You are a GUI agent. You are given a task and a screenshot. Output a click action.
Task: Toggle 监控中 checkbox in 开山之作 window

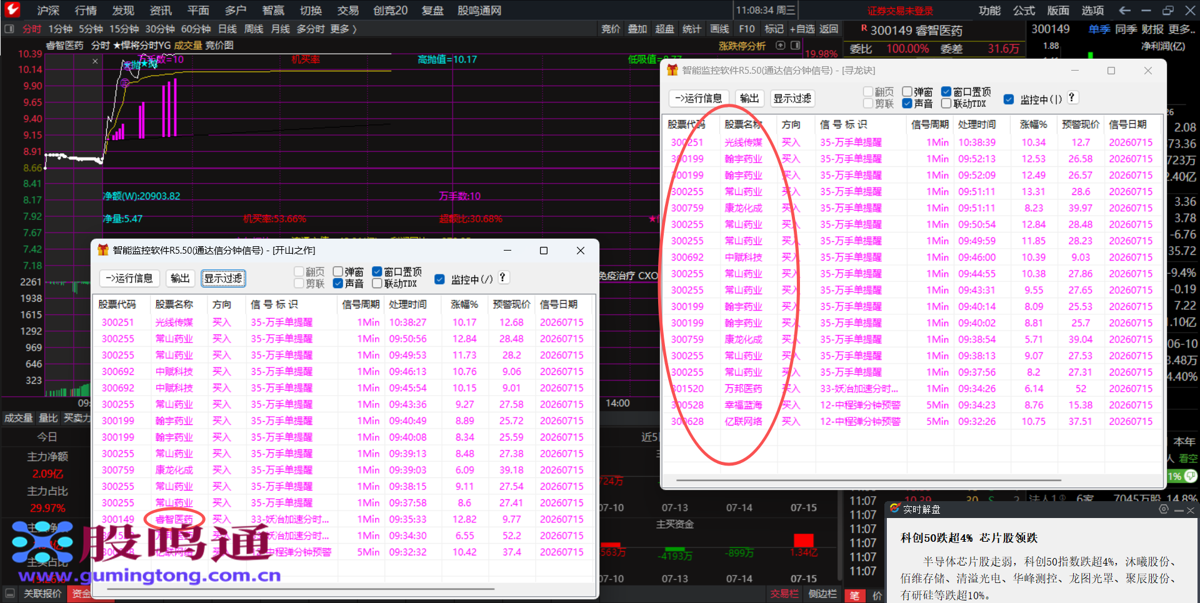(x=439, y=279)
